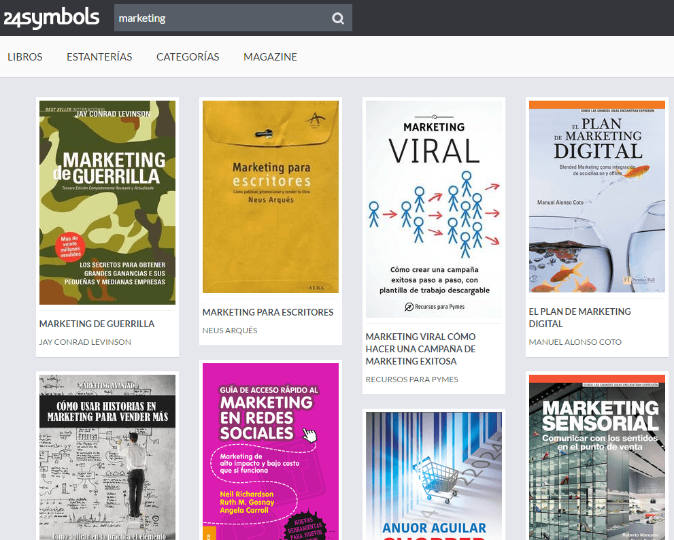Click the Recursos para Pymes author link
The image size is (674, 540).
(x=412, y=379)
